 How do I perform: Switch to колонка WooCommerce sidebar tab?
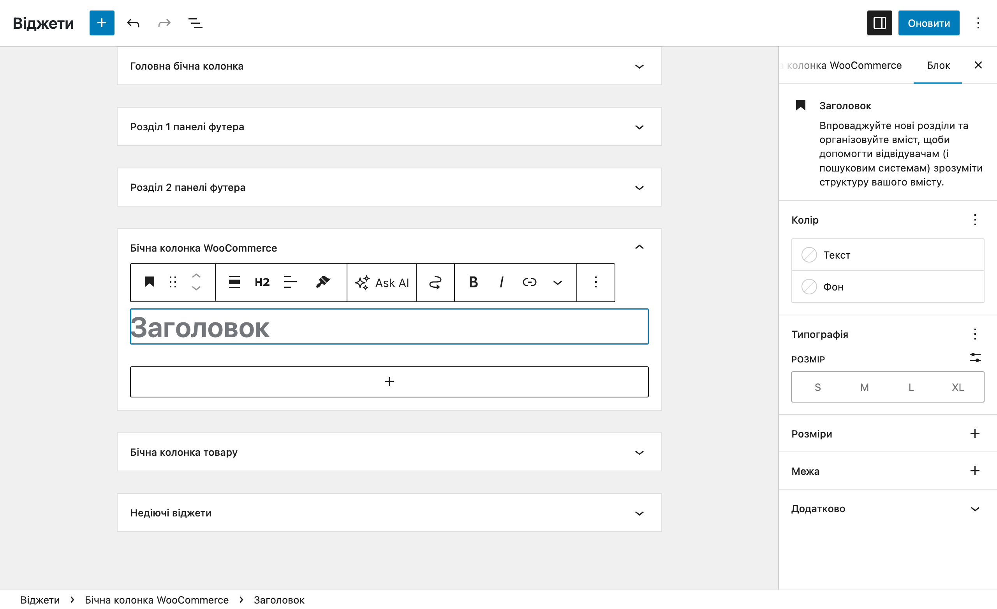point(842,65)
